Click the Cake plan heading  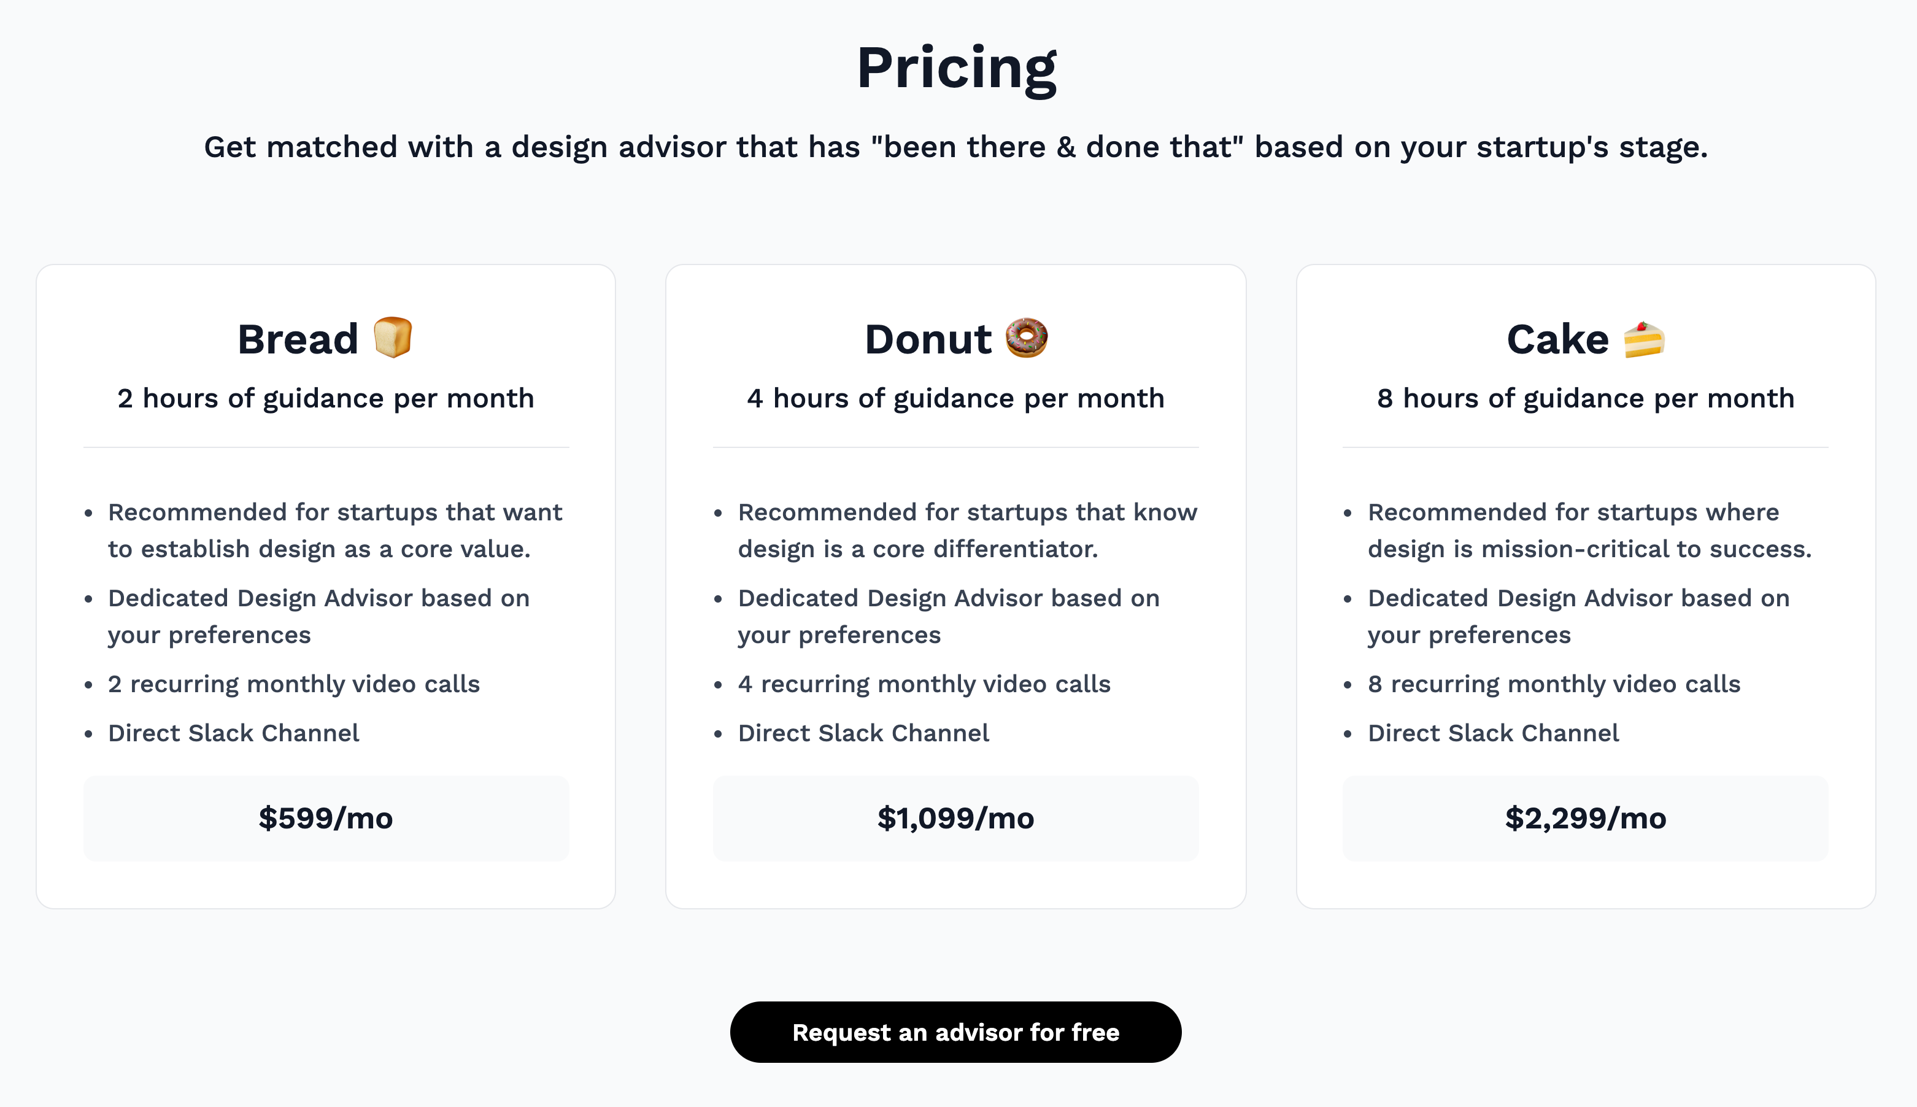(1557, 339)
